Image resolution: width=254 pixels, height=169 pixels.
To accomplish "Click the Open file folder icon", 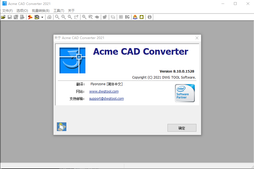I will point(3,17).
